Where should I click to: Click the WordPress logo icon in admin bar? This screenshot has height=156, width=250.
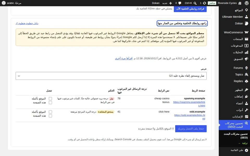(246, 3)
